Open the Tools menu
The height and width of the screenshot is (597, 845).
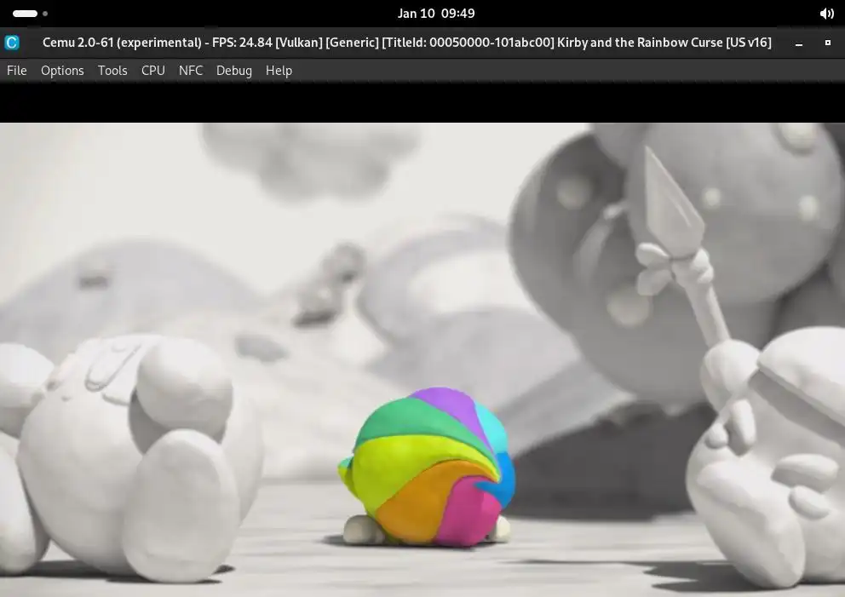(112, 71)
